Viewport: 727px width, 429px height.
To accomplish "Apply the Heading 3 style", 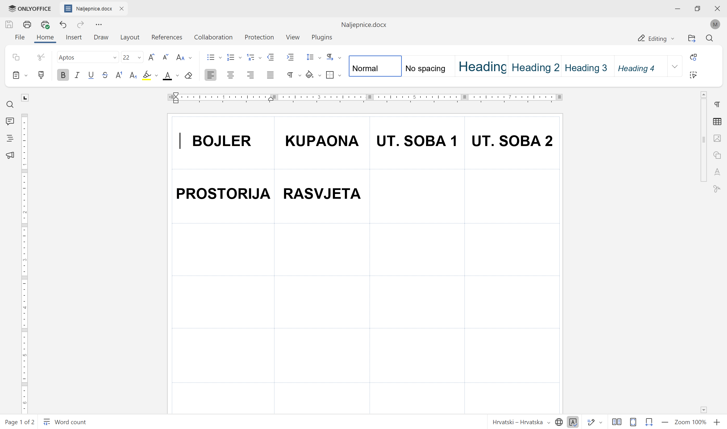I will (x=588, y=66).
